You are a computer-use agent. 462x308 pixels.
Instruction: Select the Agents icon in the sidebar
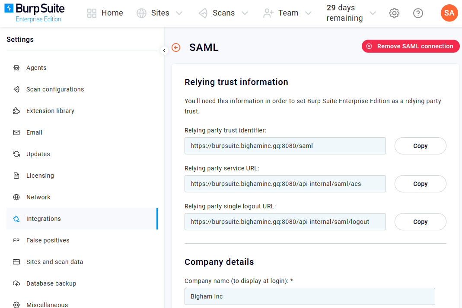16,68
